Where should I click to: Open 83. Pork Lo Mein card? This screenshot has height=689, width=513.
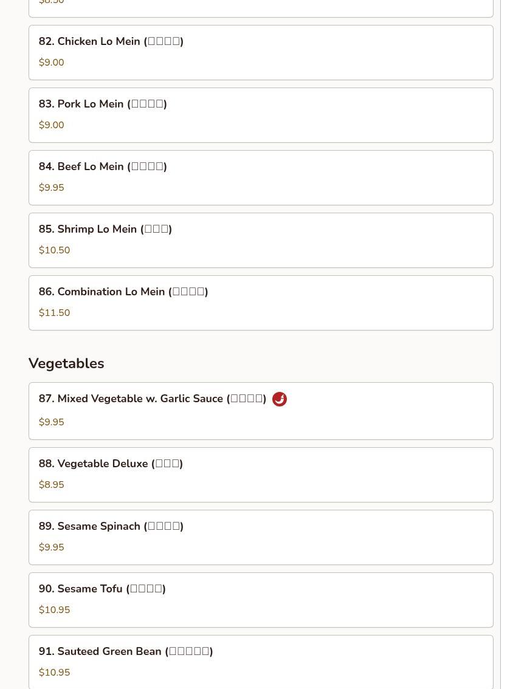tap(261, 115)
